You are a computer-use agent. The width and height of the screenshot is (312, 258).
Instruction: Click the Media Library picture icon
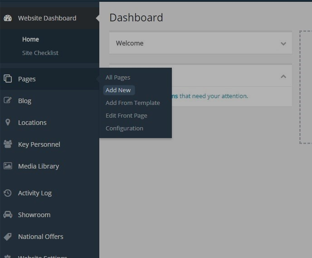[x=8, y=166]
